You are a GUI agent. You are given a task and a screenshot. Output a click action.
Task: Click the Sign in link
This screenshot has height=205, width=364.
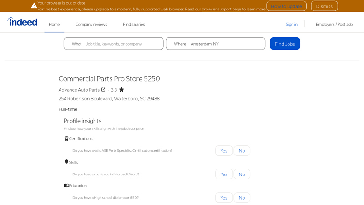(x=291, y=24)
